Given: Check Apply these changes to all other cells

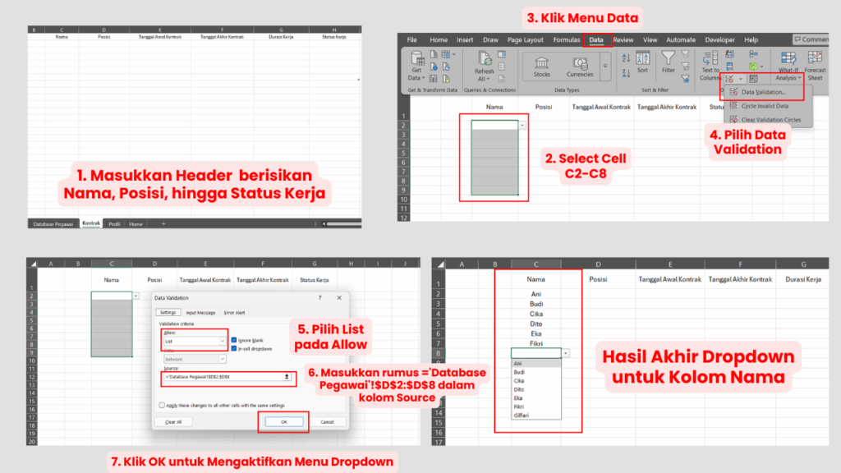Looking at the screenshot, I should [162, 406].
